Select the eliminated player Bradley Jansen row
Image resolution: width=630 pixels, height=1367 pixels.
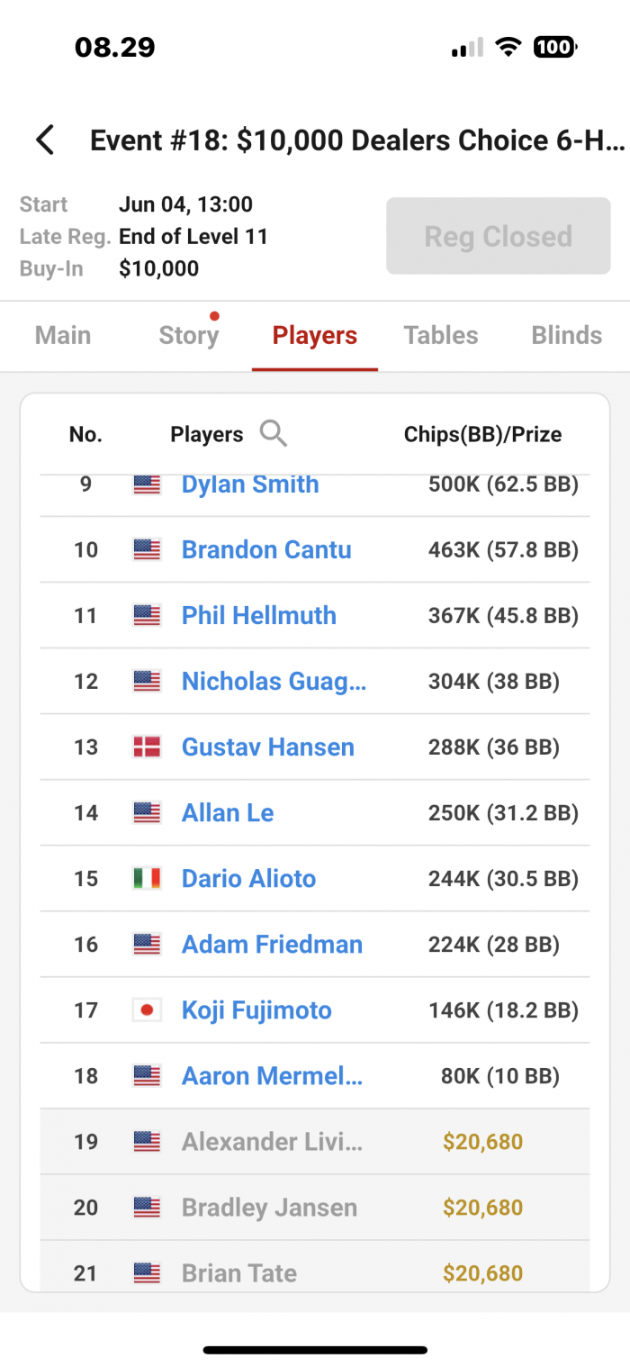(315, 1207)
